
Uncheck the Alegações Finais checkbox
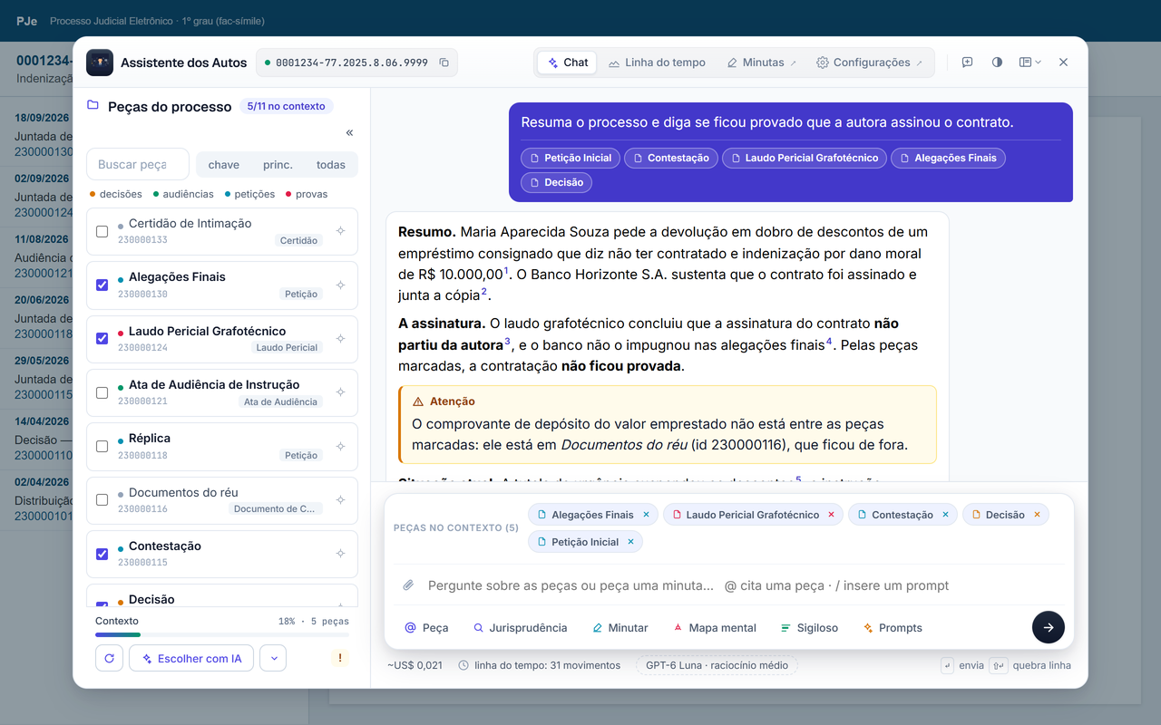102,285
